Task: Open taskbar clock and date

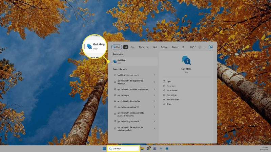Action: coord(264,149)
